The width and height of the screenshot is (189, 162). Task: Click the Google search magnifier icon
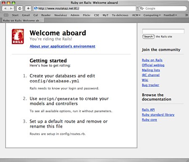(142, 8)
